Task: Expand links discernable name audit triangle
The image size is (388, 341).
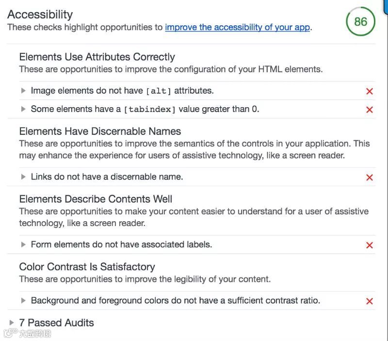Action: [23, 177]
